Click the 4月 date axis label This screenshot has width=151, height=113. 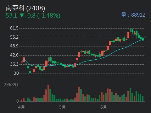21,107
